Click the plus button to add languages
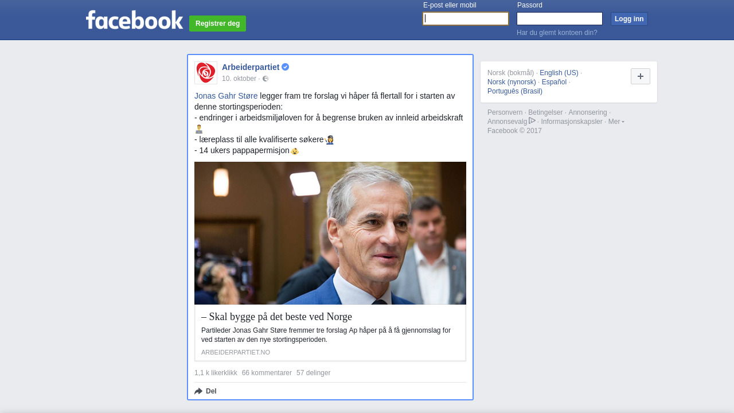Image resolution: width=734 pixels, height=413 pixels. tap(640, 76)
